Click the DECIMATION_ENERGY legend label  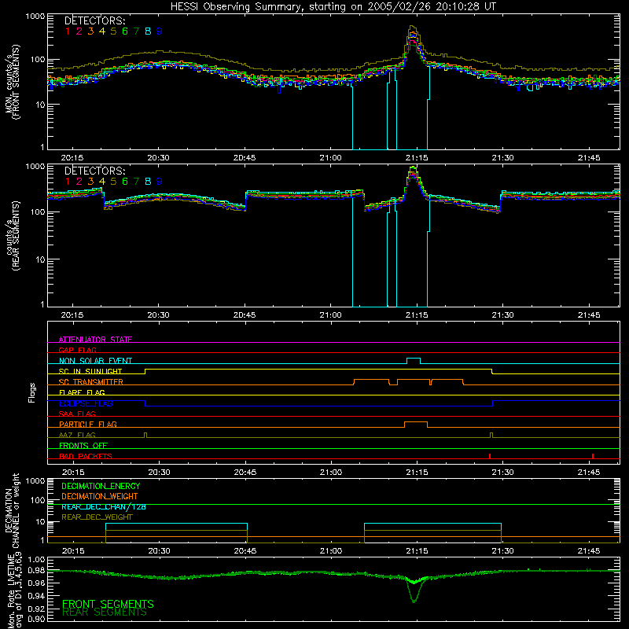pos(101,486)
